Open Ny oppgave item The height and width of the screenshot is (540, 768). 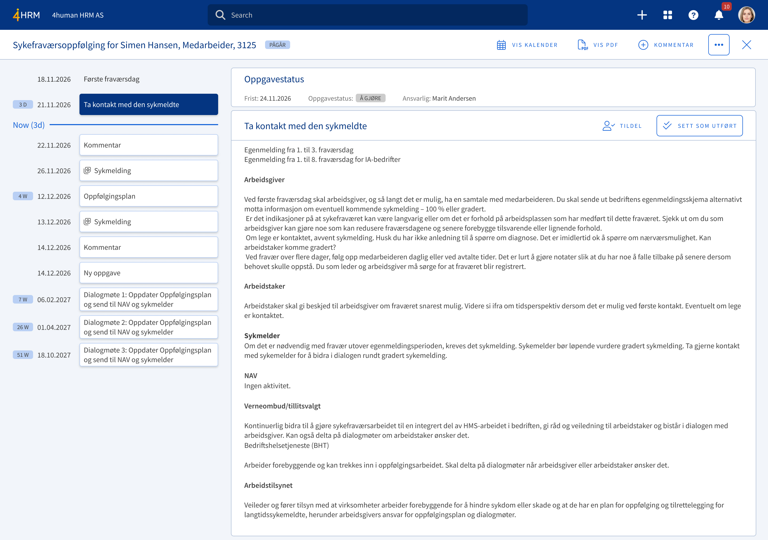tap(149, 273)
